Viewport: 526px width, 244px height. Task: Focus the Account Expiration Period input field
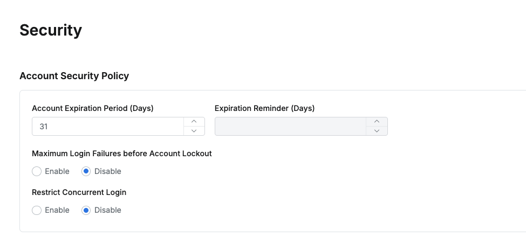108,127
